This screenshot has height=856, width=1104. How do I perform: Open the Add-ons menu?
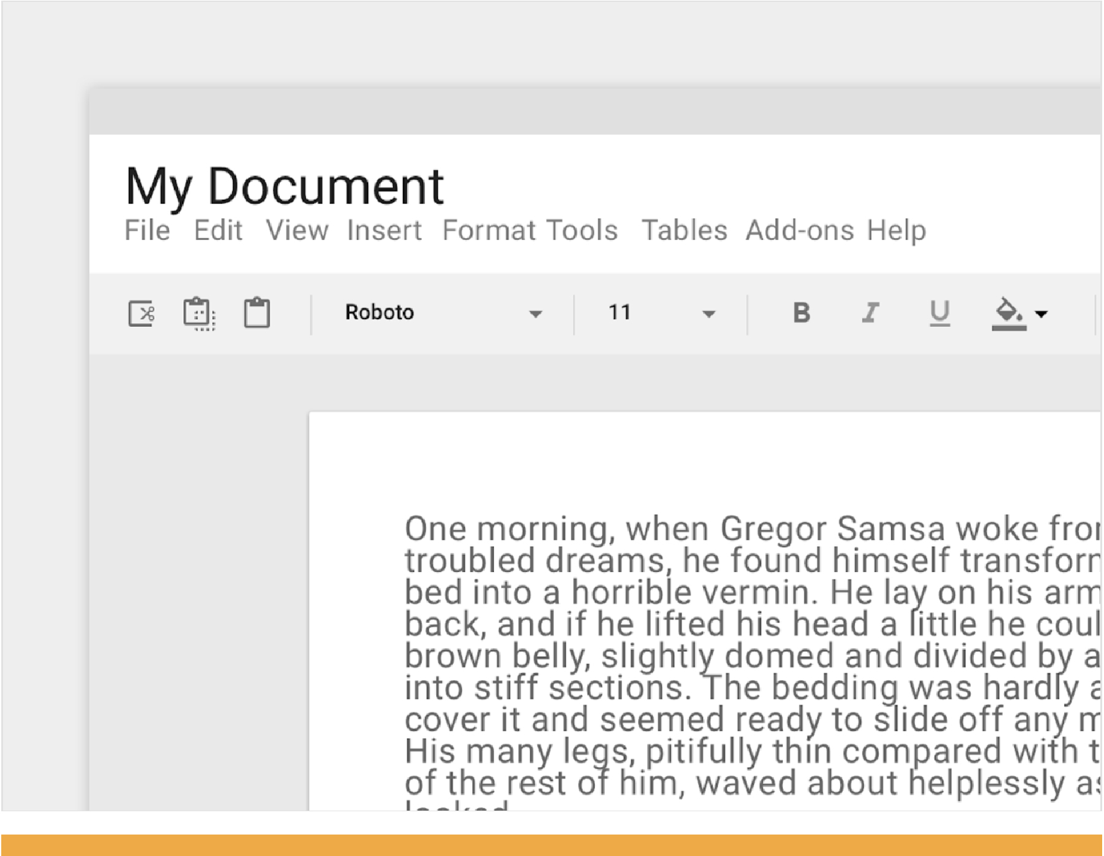[800, 231]
